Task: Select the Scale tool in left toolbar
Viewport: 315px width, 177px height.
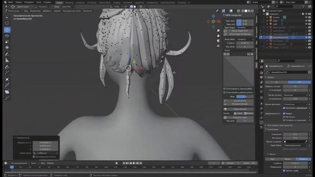Action: click(7, 42)
